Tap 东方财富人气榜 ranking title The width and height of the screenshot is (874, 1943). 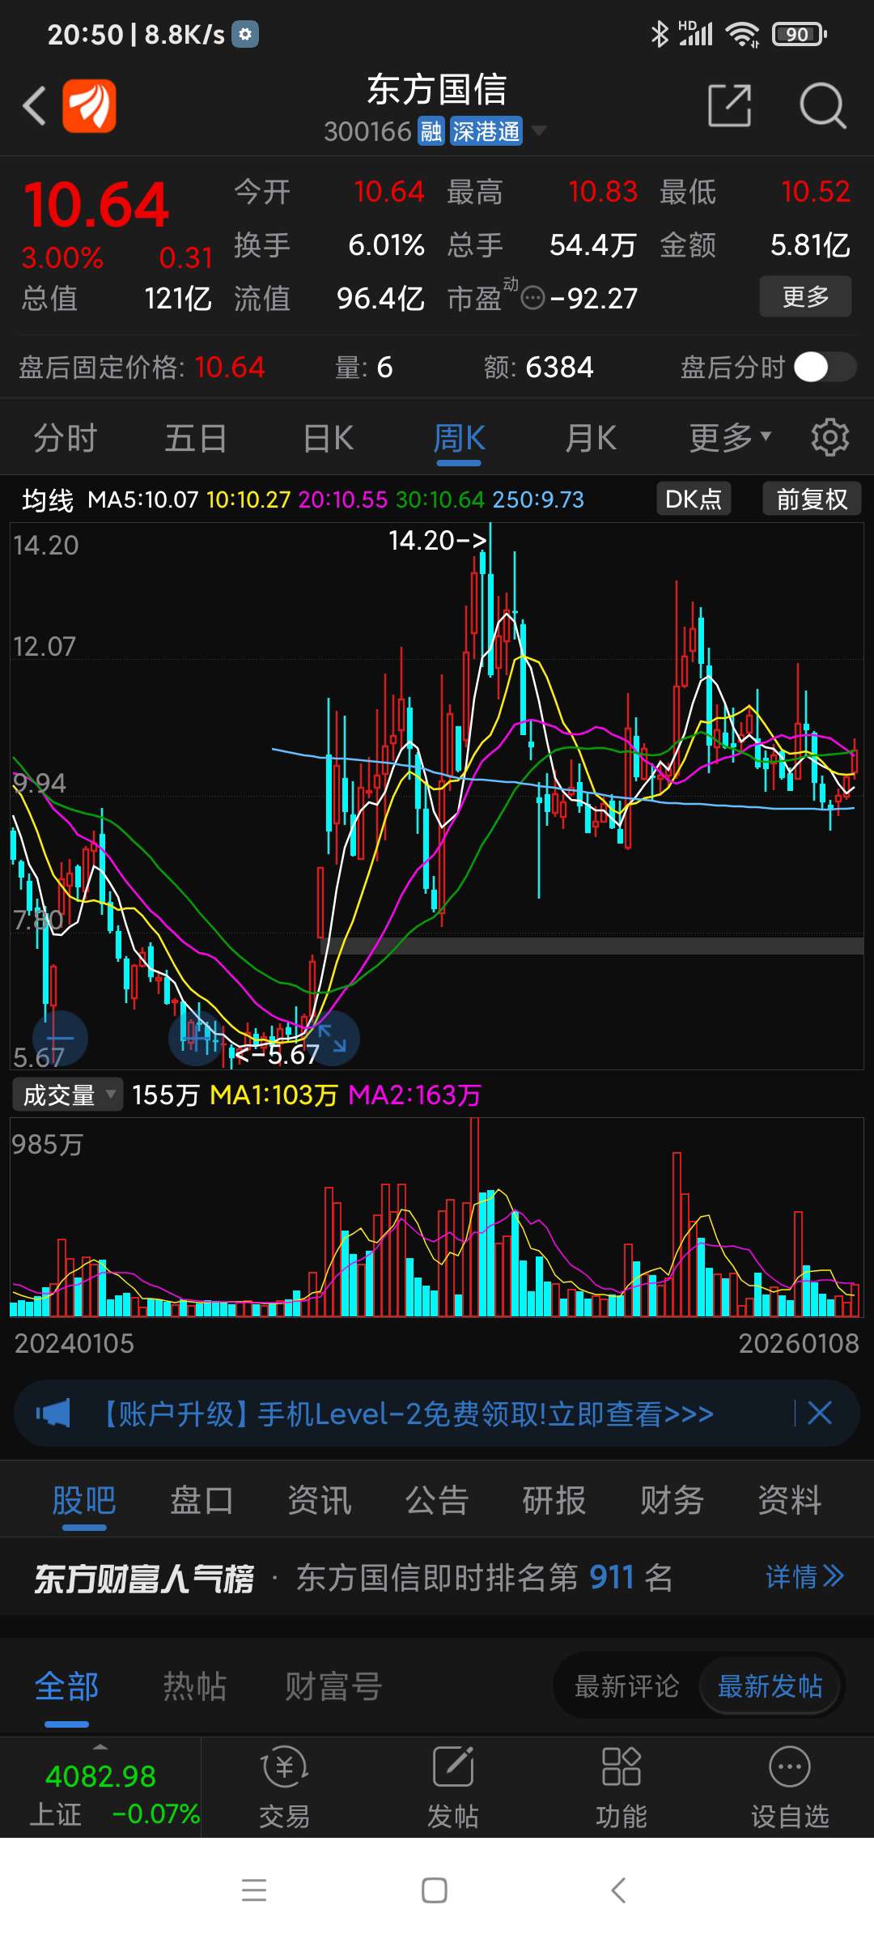click(x=144, y=1578)
